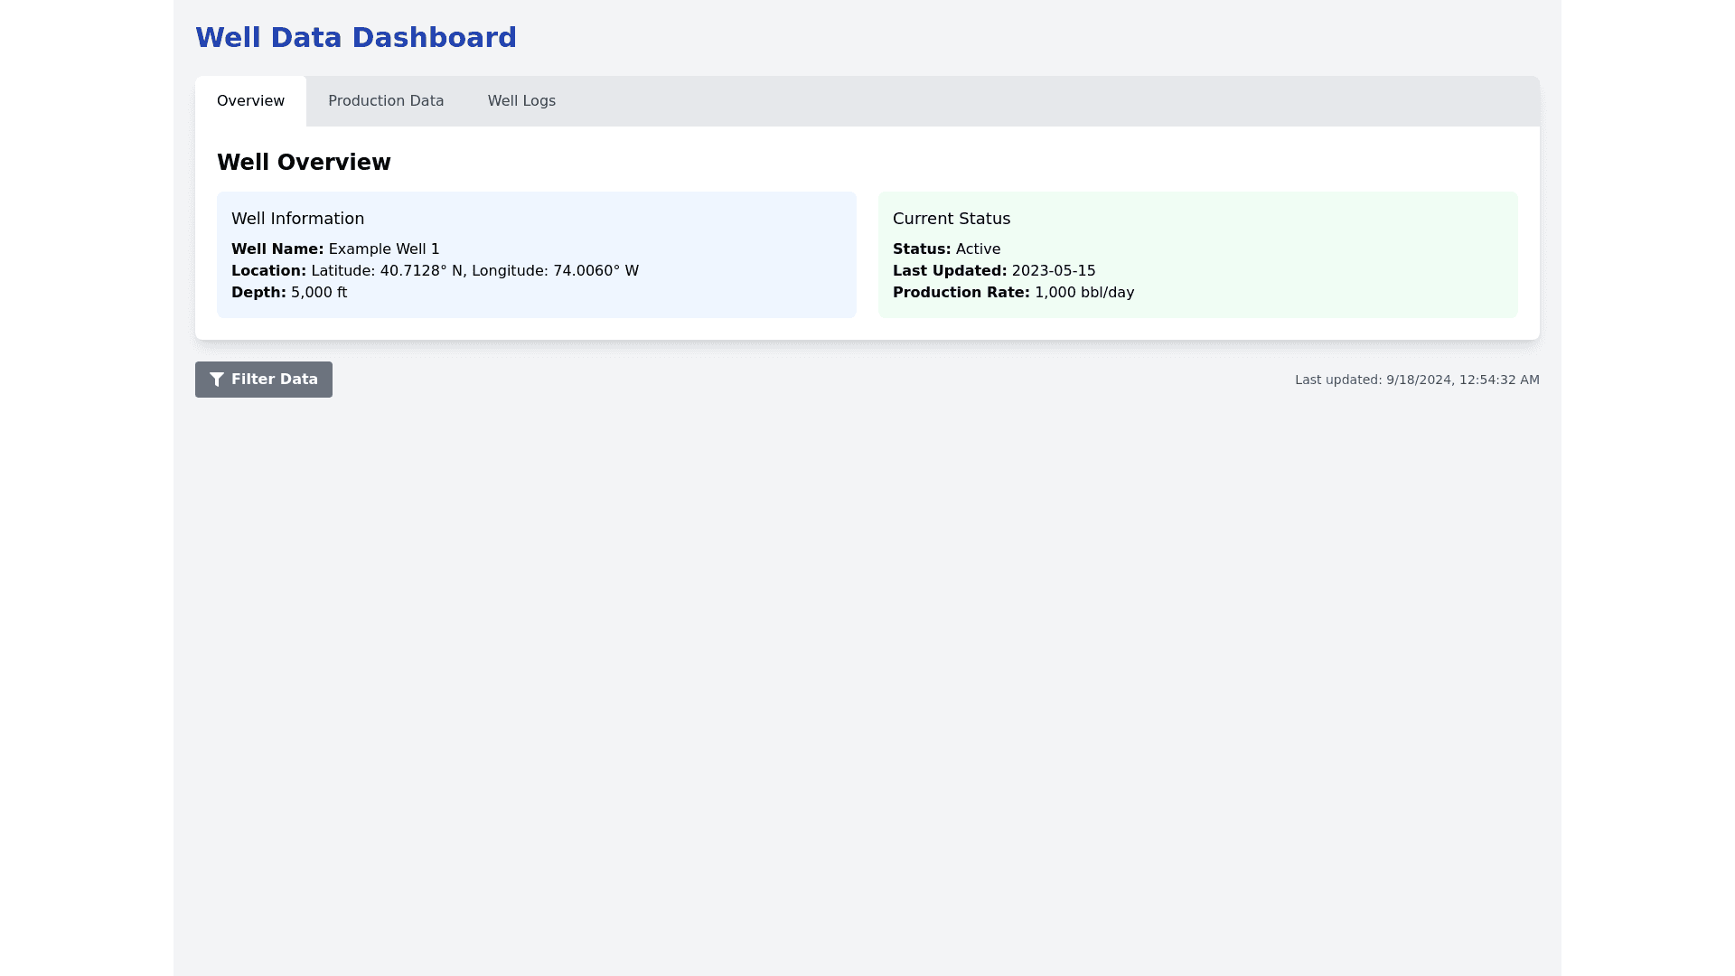The height and width of the screenshot is (976, 1735).
Task: Open the Well Logs tab
Action: (521, 101)
